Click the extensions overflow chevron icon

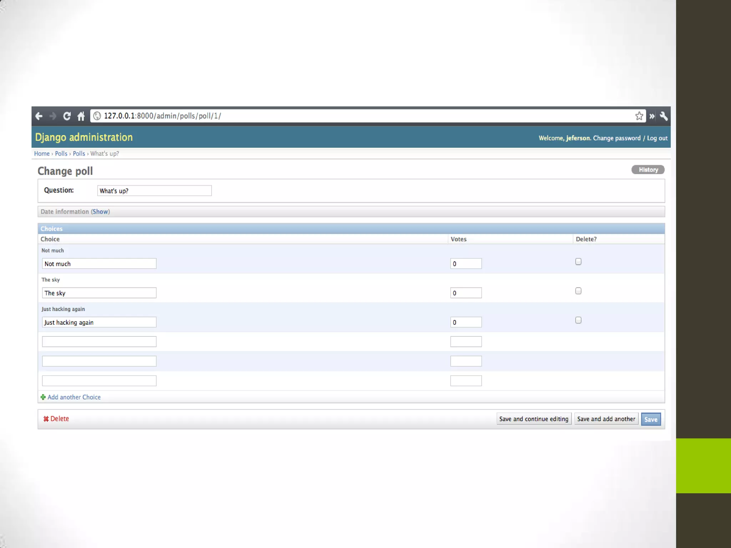[x=652, y=116]
